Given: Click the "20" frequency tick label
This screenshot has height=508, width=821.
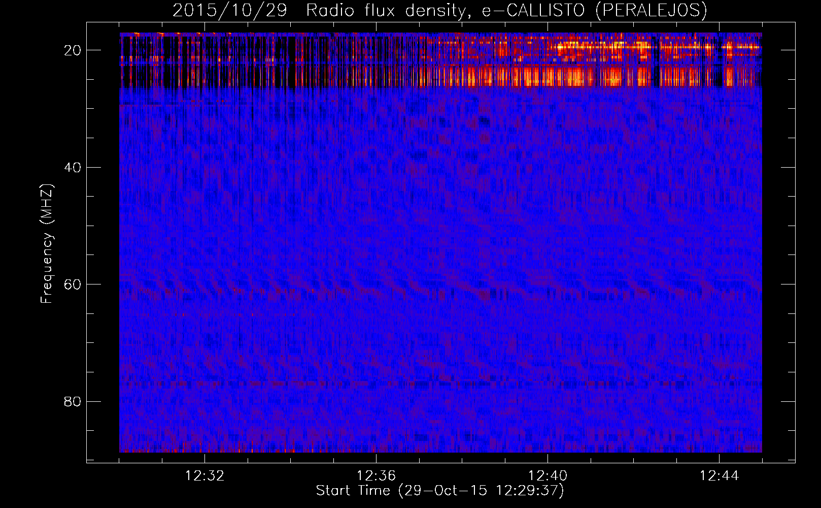Looking at the screenshot, I should pyautogui.click(x=73, y=50).
